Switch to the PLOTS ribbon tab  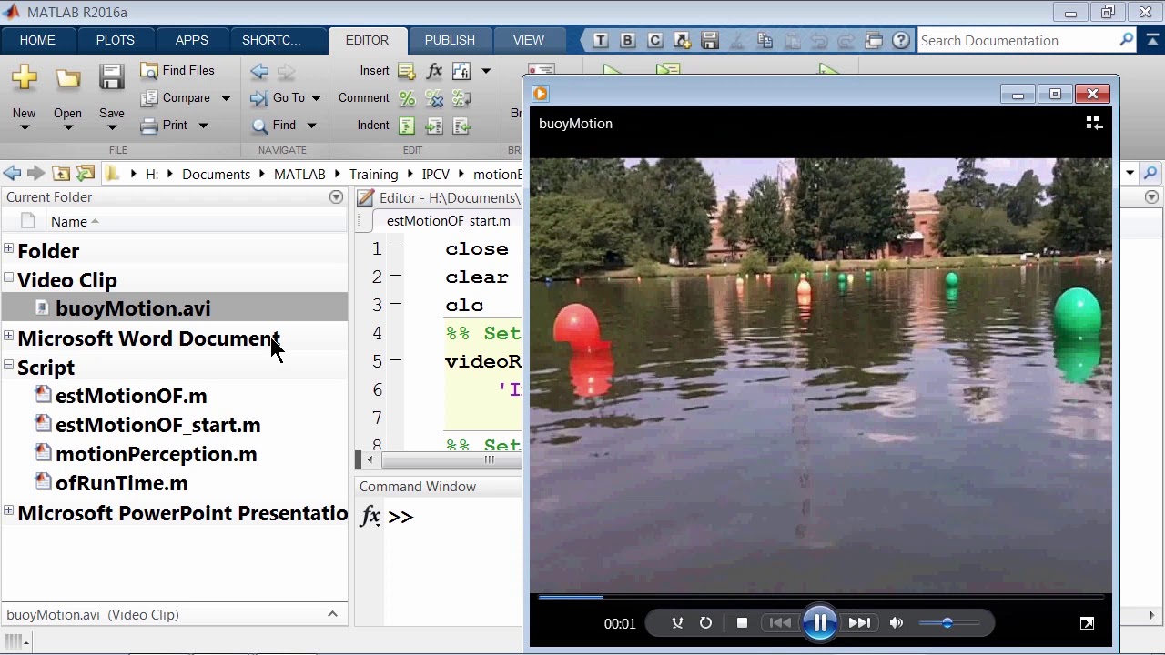116,40
